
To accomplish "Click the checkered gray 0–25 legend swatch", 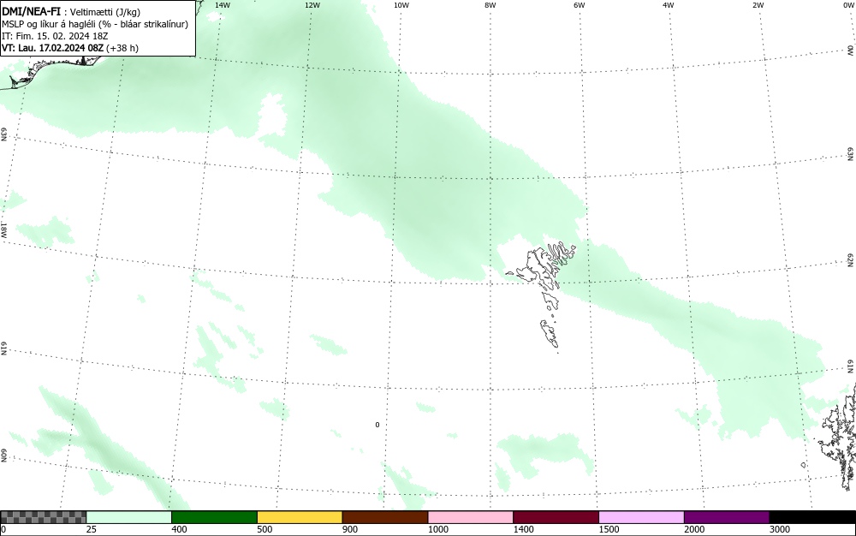I will pos(43,517).
